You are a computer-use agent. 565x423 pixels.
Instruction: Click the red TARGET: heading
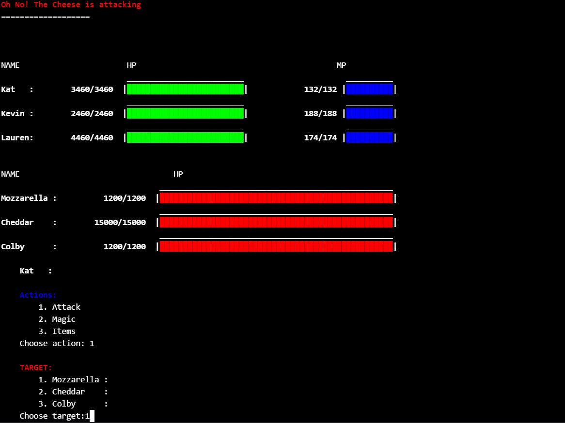[36, 367]
